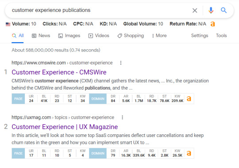Click the Volume: 10 metric
The width and height of the screenshot is (239, 168).
point(24,24)
